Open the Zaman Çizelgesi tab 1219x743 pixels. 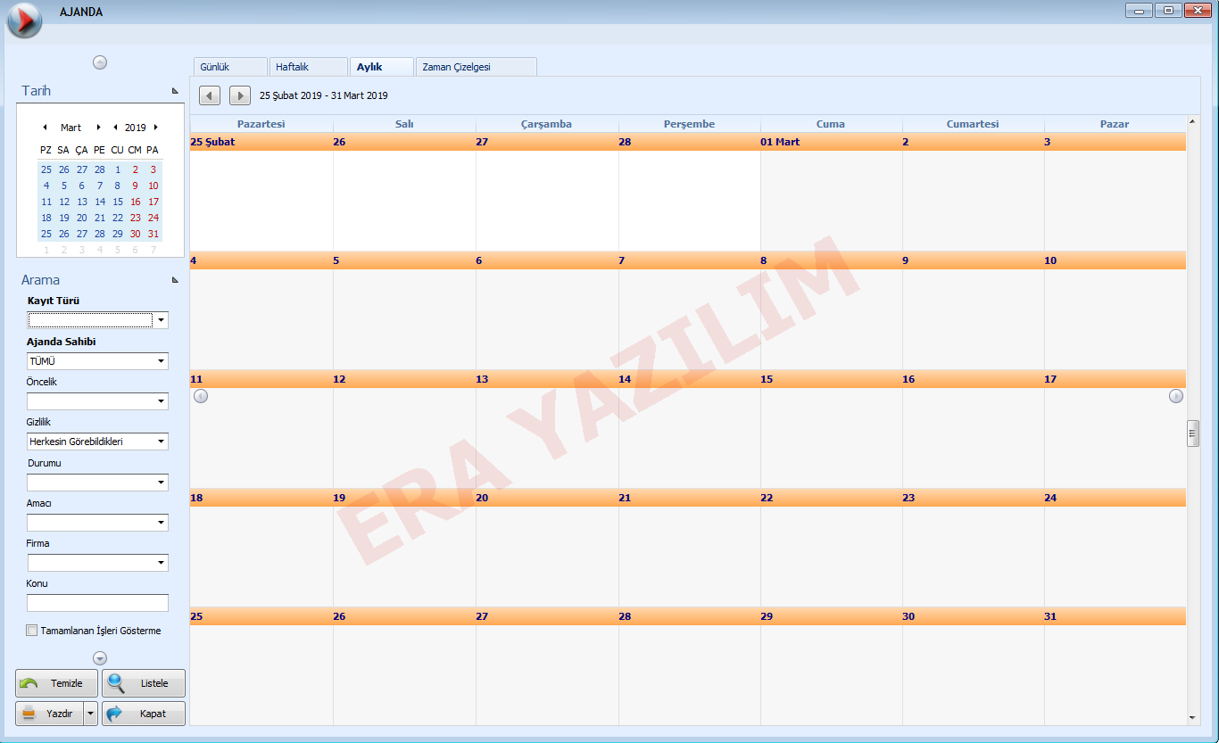475,67
